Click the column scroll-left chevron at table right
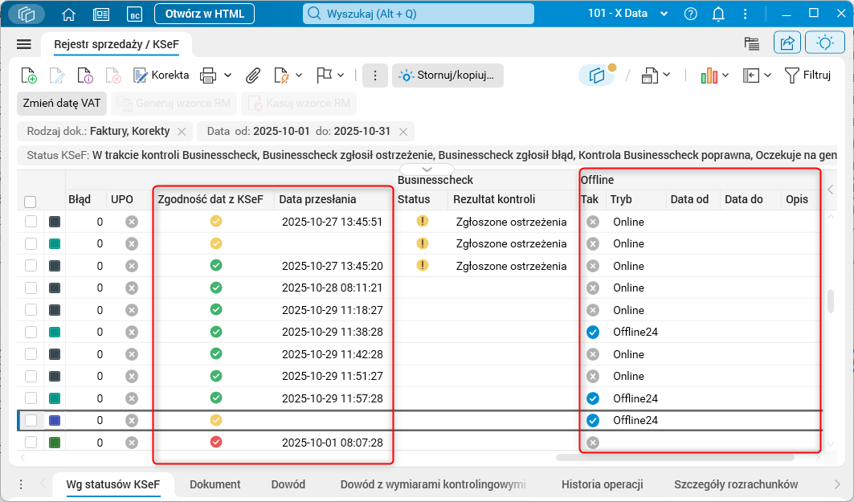854x502 pixels. tap(830, 190)
